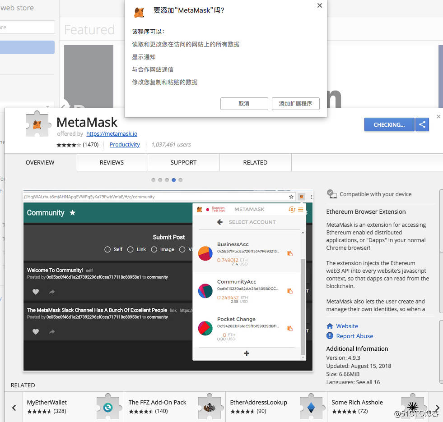Click the Ropsten Test Net network indicator
This screenshot has width=443, height=422.
(216, 209)
